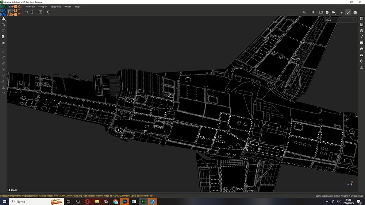This screenshot has height=205, width=365.
Task: Expand the 3D/2D view mode cube dropdown
Action: [328, 12]
